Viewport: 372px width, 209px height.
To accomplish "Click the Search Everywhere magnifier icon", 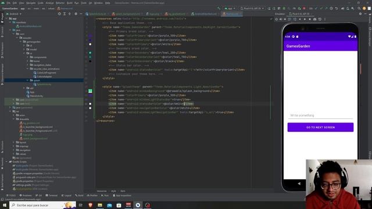I will (x=359, y=8).
